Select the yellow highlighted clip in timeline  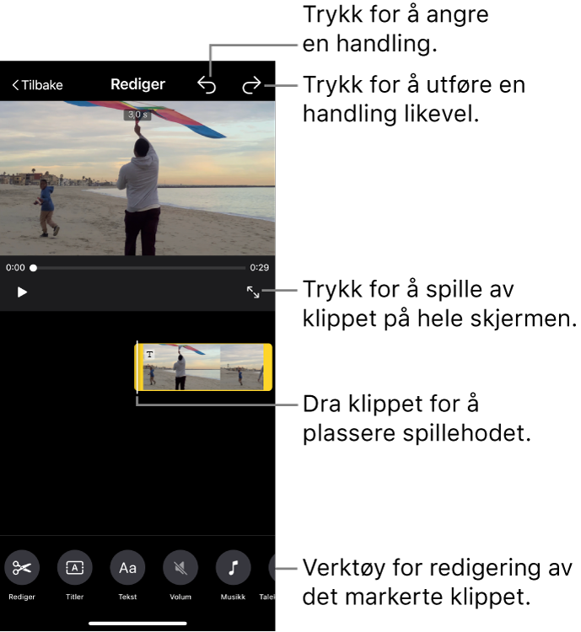pyautogui.click(x=203, y=367)
